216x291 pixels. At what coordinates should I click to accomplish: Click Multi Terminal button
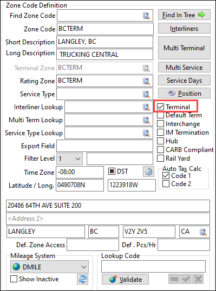[184, 48]
